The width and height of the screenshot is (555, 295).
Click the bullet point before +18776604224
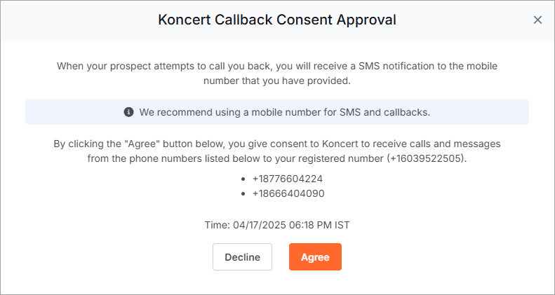tap(243, 179)
